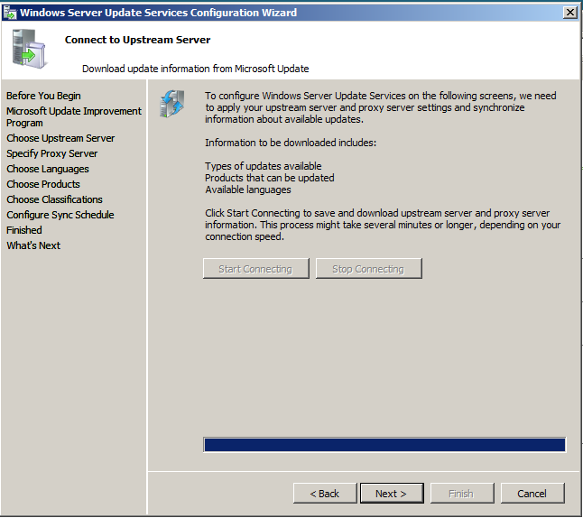Click the Stop Connecting button
The image size is (583, 518).
pyautogui.click(x=368, y=269)
